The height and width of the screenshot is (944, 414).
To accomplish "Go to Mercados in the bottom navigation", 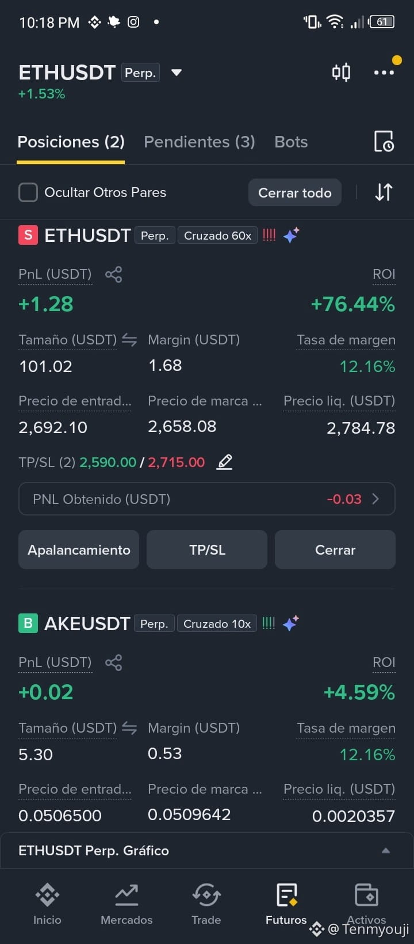I will (x=126, y=903).
